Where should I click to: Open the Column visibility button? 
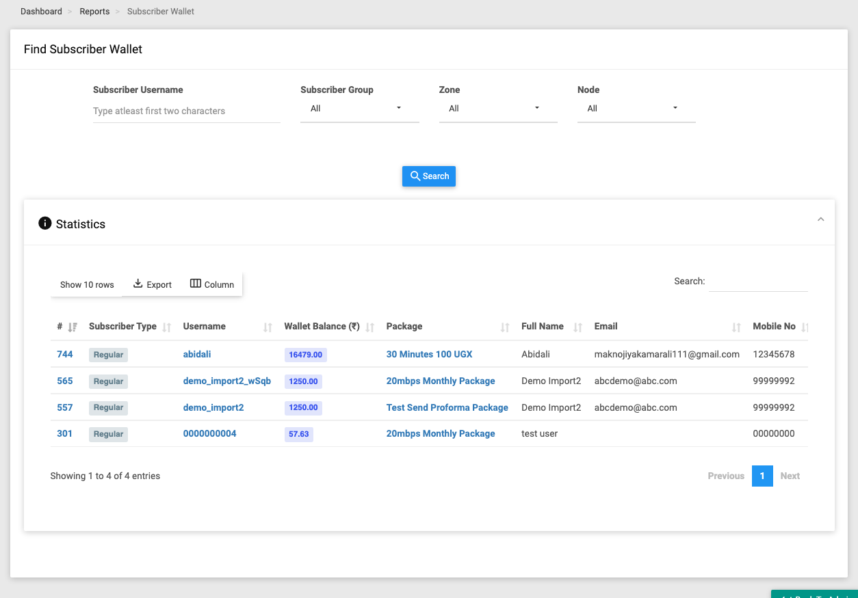pyautogui.click(x=212, y=284)
